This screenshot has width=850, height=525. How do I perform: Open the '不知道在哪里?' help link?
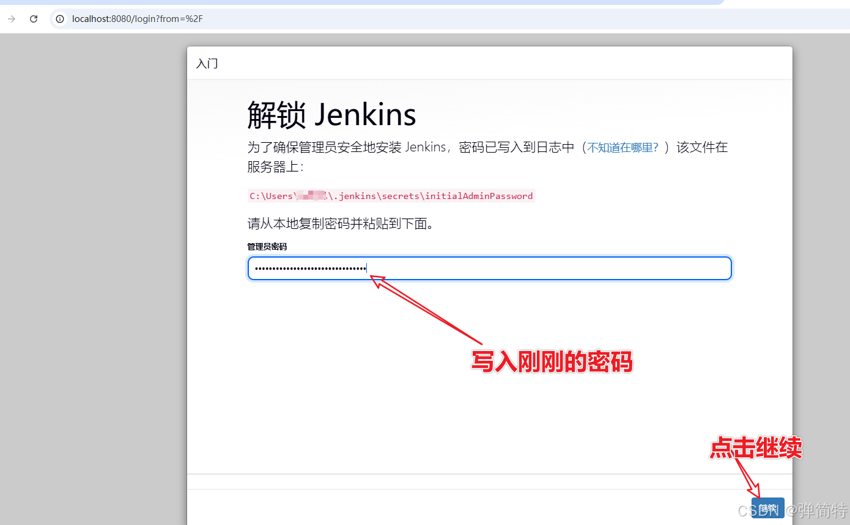click(x=623, y=148)
